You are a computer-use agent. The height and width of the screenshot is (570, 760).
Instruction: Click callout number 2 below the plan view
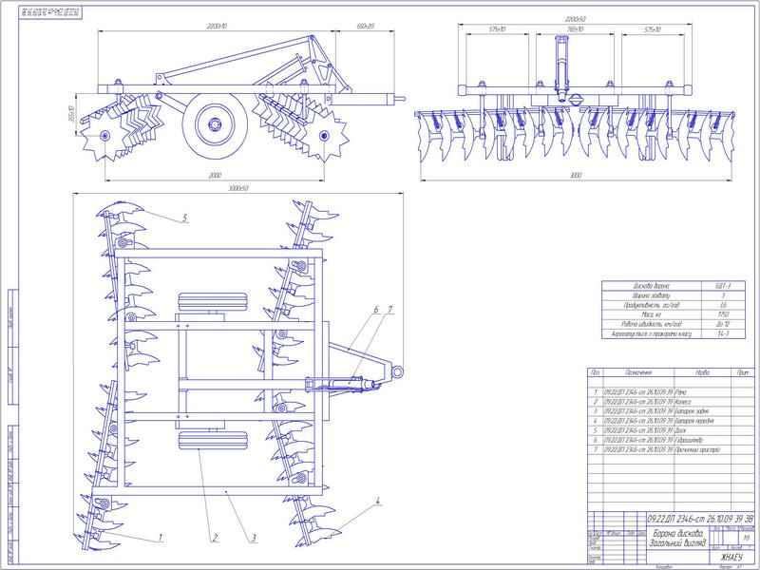coord(215,538)
